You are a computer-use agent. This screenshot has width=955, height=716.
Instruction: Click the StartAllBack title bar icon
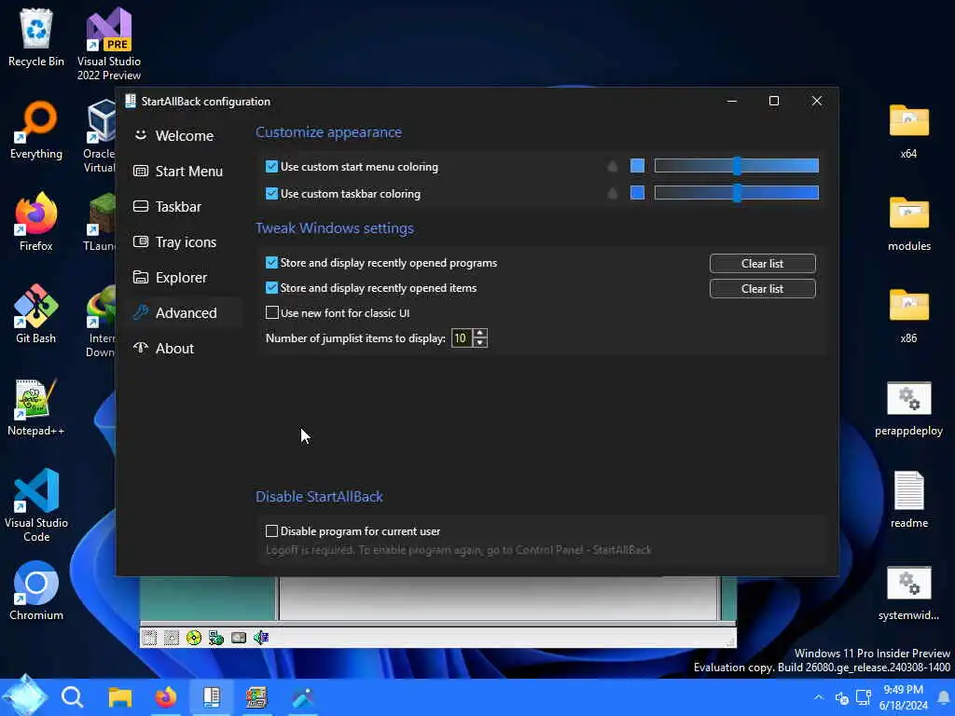pyautogui.click(x=131, y=101)
